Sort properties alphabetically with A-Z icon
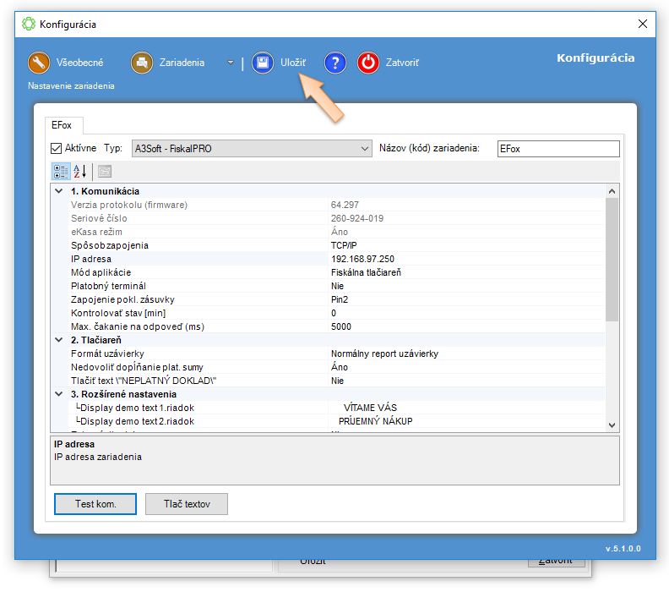The height and width of the screenshot is (592, 669). (80, 171)
